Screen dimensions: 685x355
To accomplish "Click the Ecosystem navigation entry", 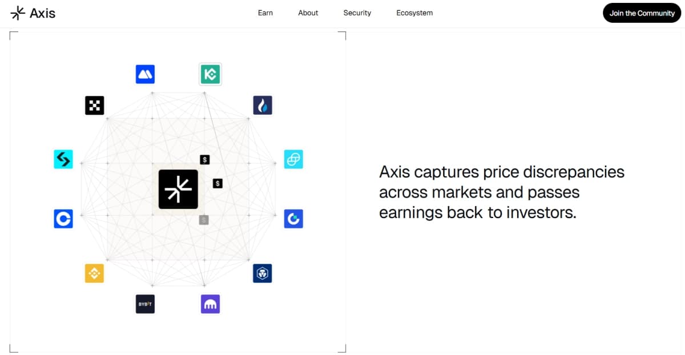I will coord(414,13).
